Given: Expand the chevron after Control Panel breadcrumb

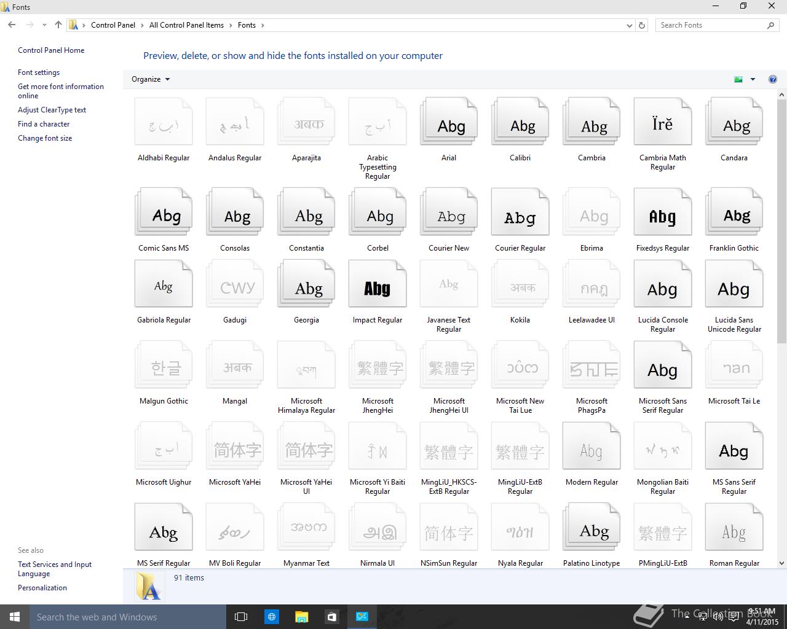Looking at the screenshot, I should (142, 25).
